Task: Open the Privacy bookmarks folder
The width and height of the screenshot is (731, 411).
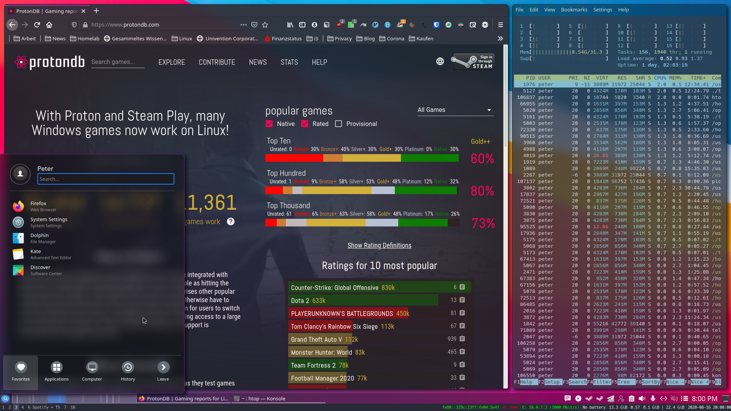Action: [340, 38]
